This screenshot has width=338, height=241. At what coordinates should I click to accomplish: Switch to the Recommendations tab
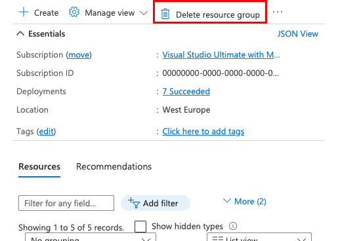coord(114,166)
